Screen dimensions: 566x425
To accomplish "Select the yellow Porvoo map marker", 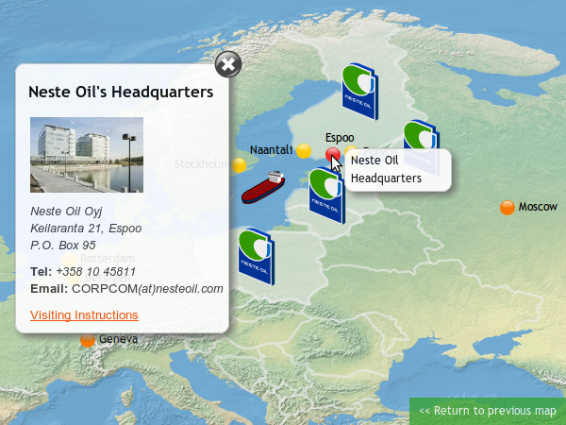I will pyautogui.click(x=351, y=152).
